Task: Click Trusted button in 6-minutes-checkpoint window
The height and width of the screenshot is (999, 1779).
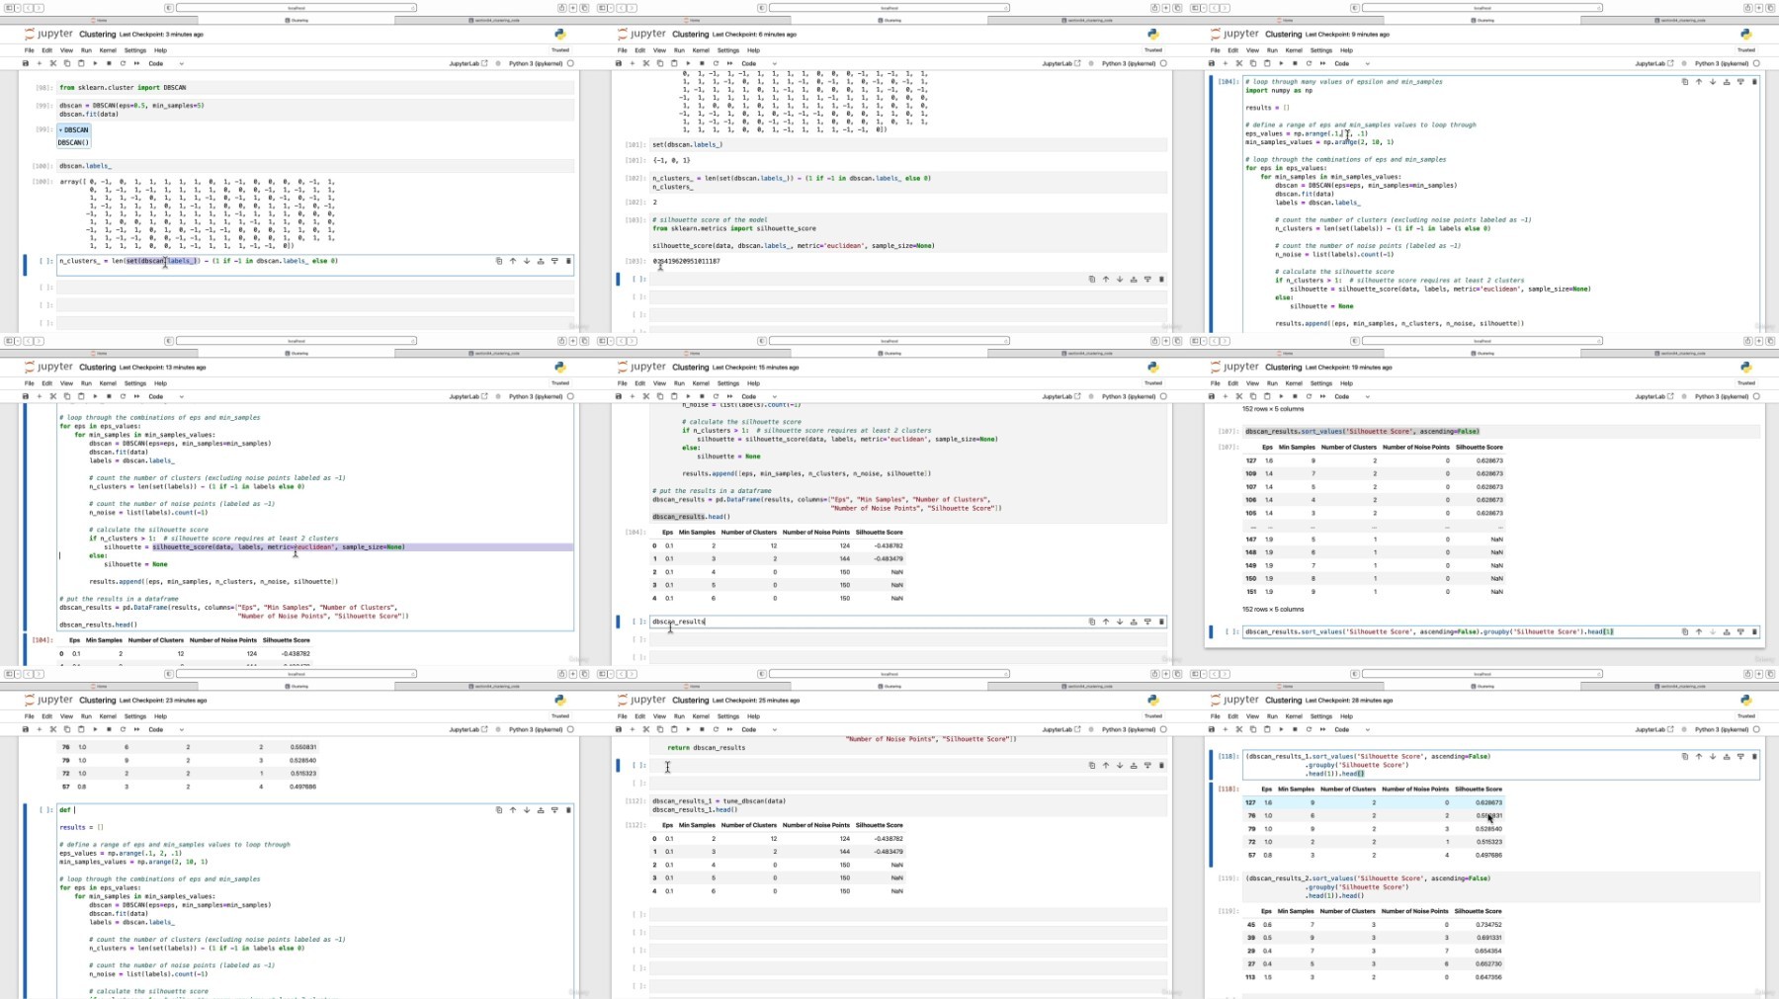Action: [1153, 49]
